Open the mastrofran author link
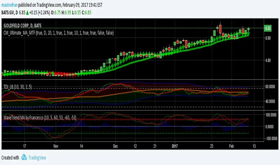 point(10,5)
